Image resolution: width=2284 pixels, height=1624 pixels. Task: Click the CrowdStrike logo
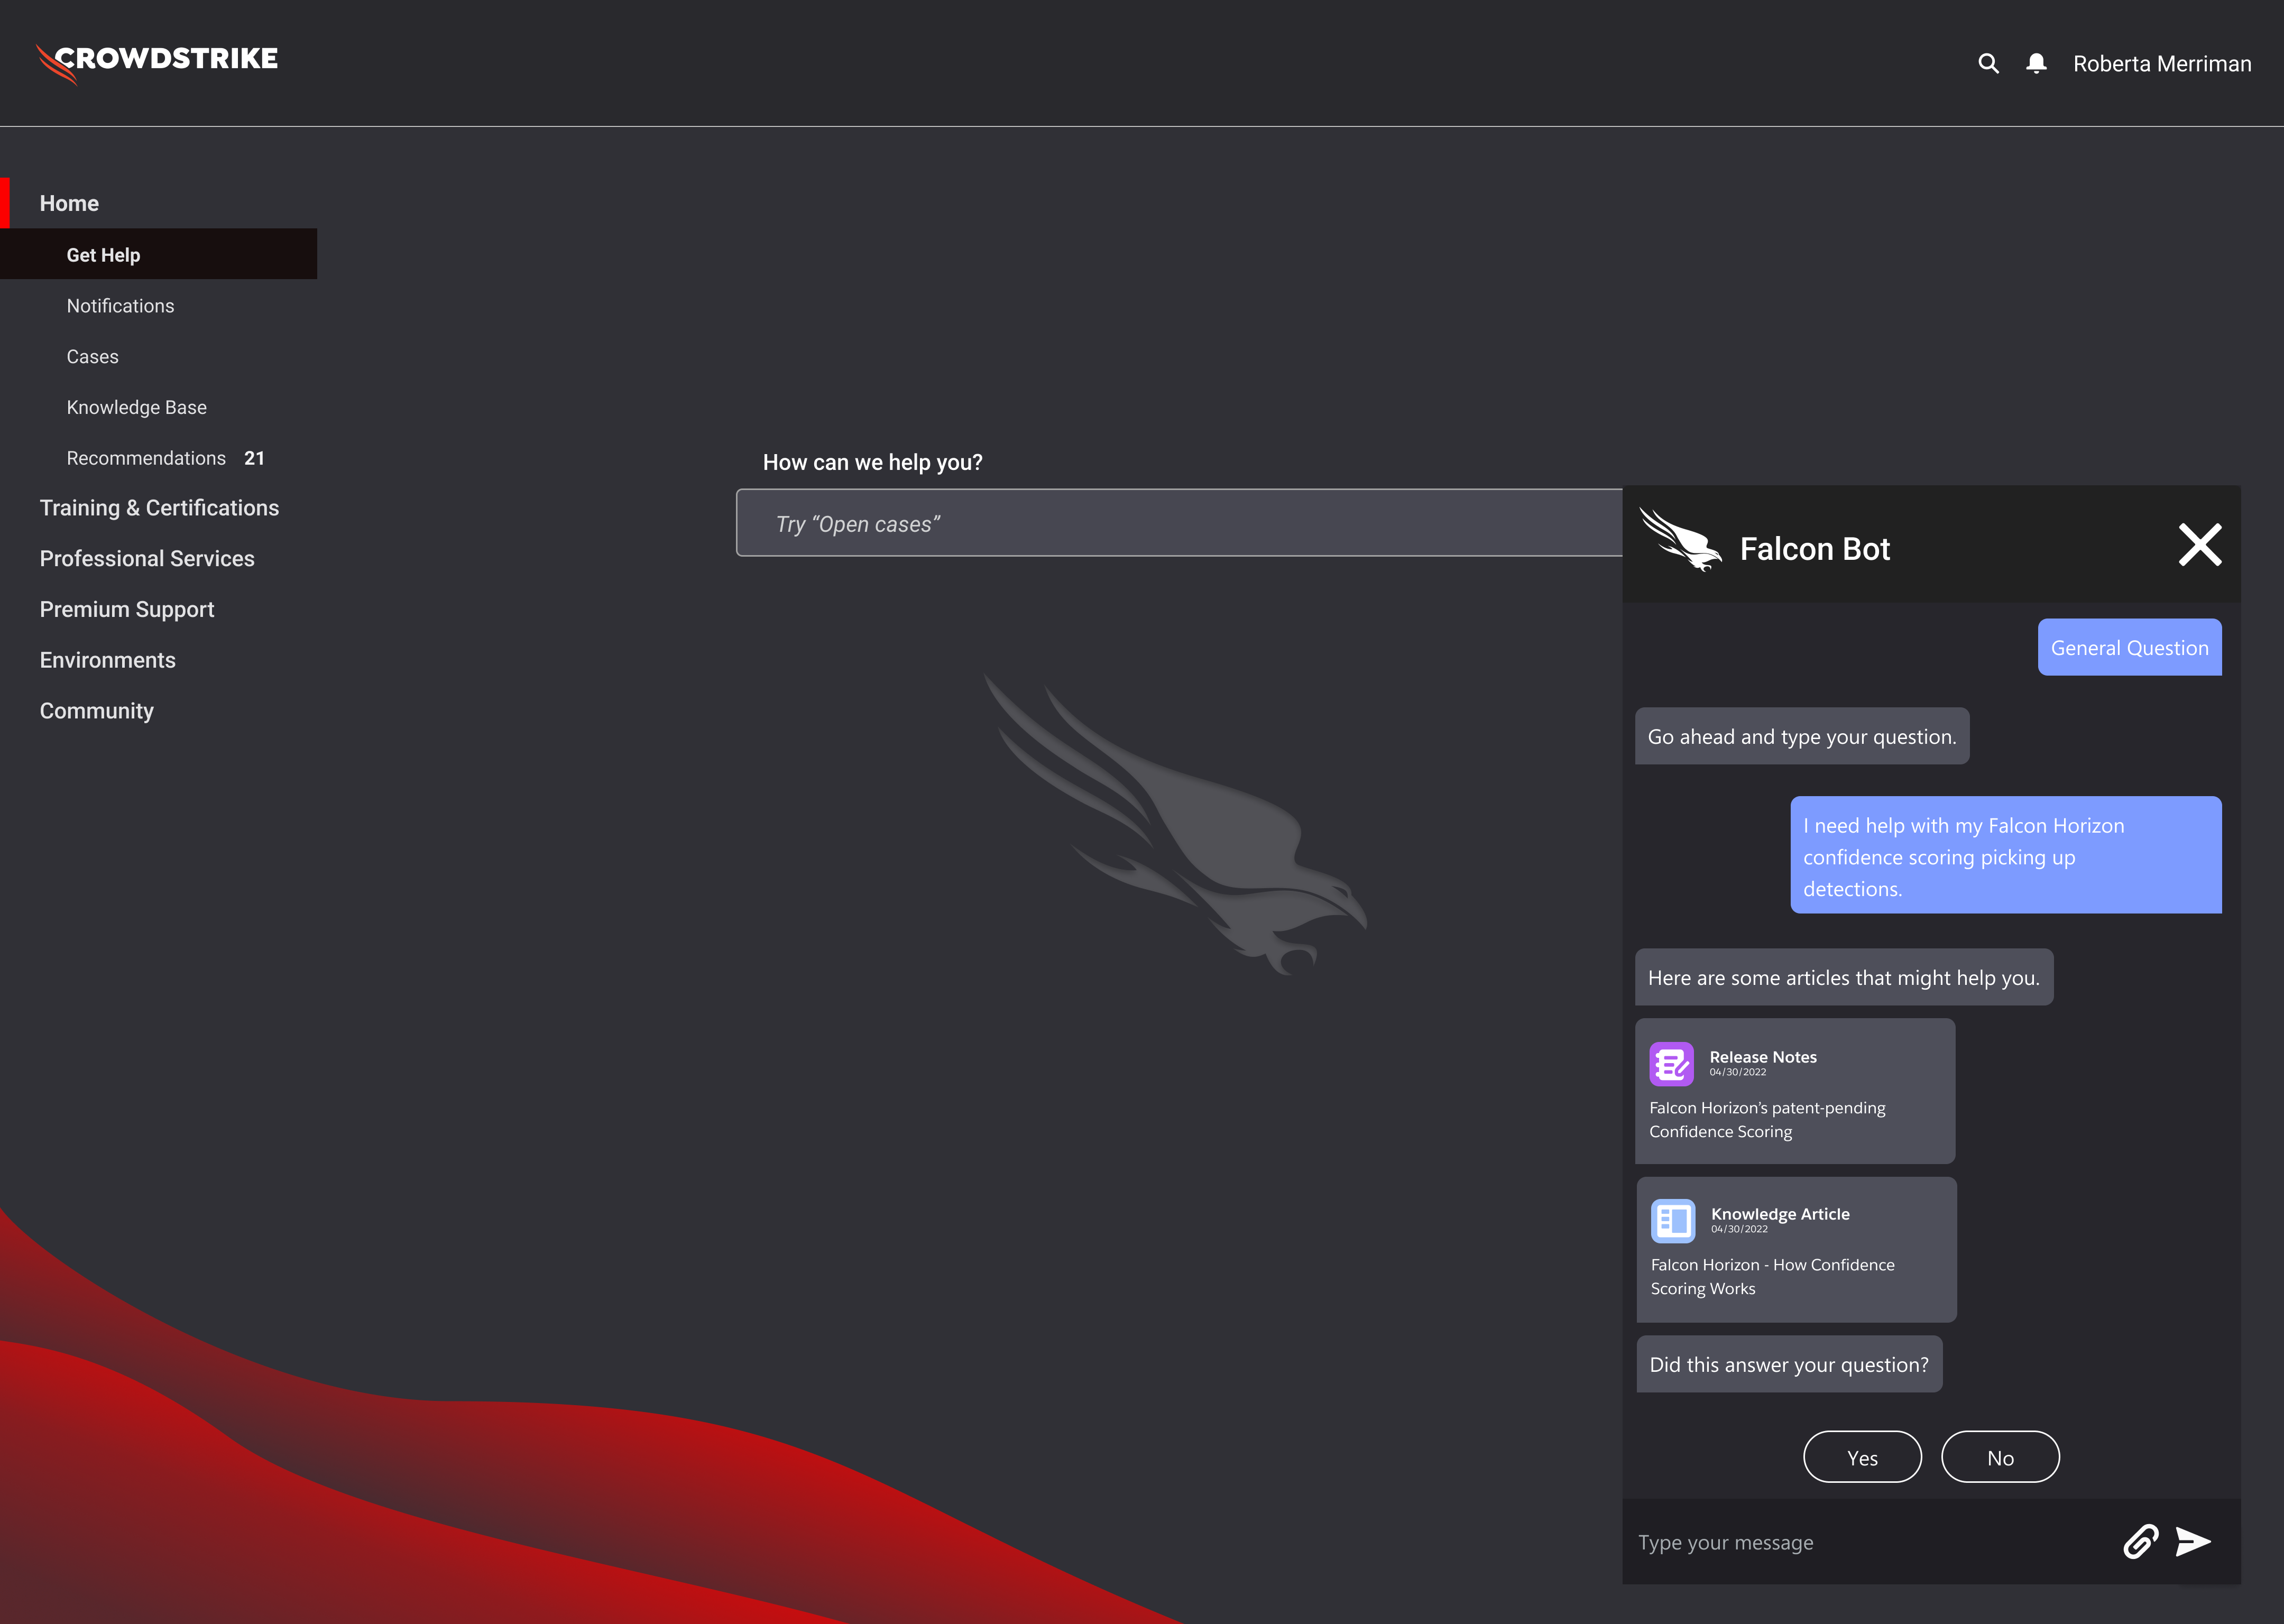pos(157,63)
